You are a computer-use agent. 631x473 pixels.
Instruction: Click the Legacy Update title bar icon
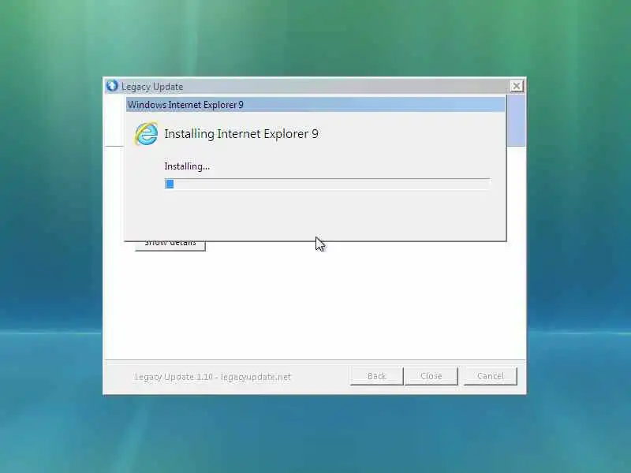tap(112, 86)
